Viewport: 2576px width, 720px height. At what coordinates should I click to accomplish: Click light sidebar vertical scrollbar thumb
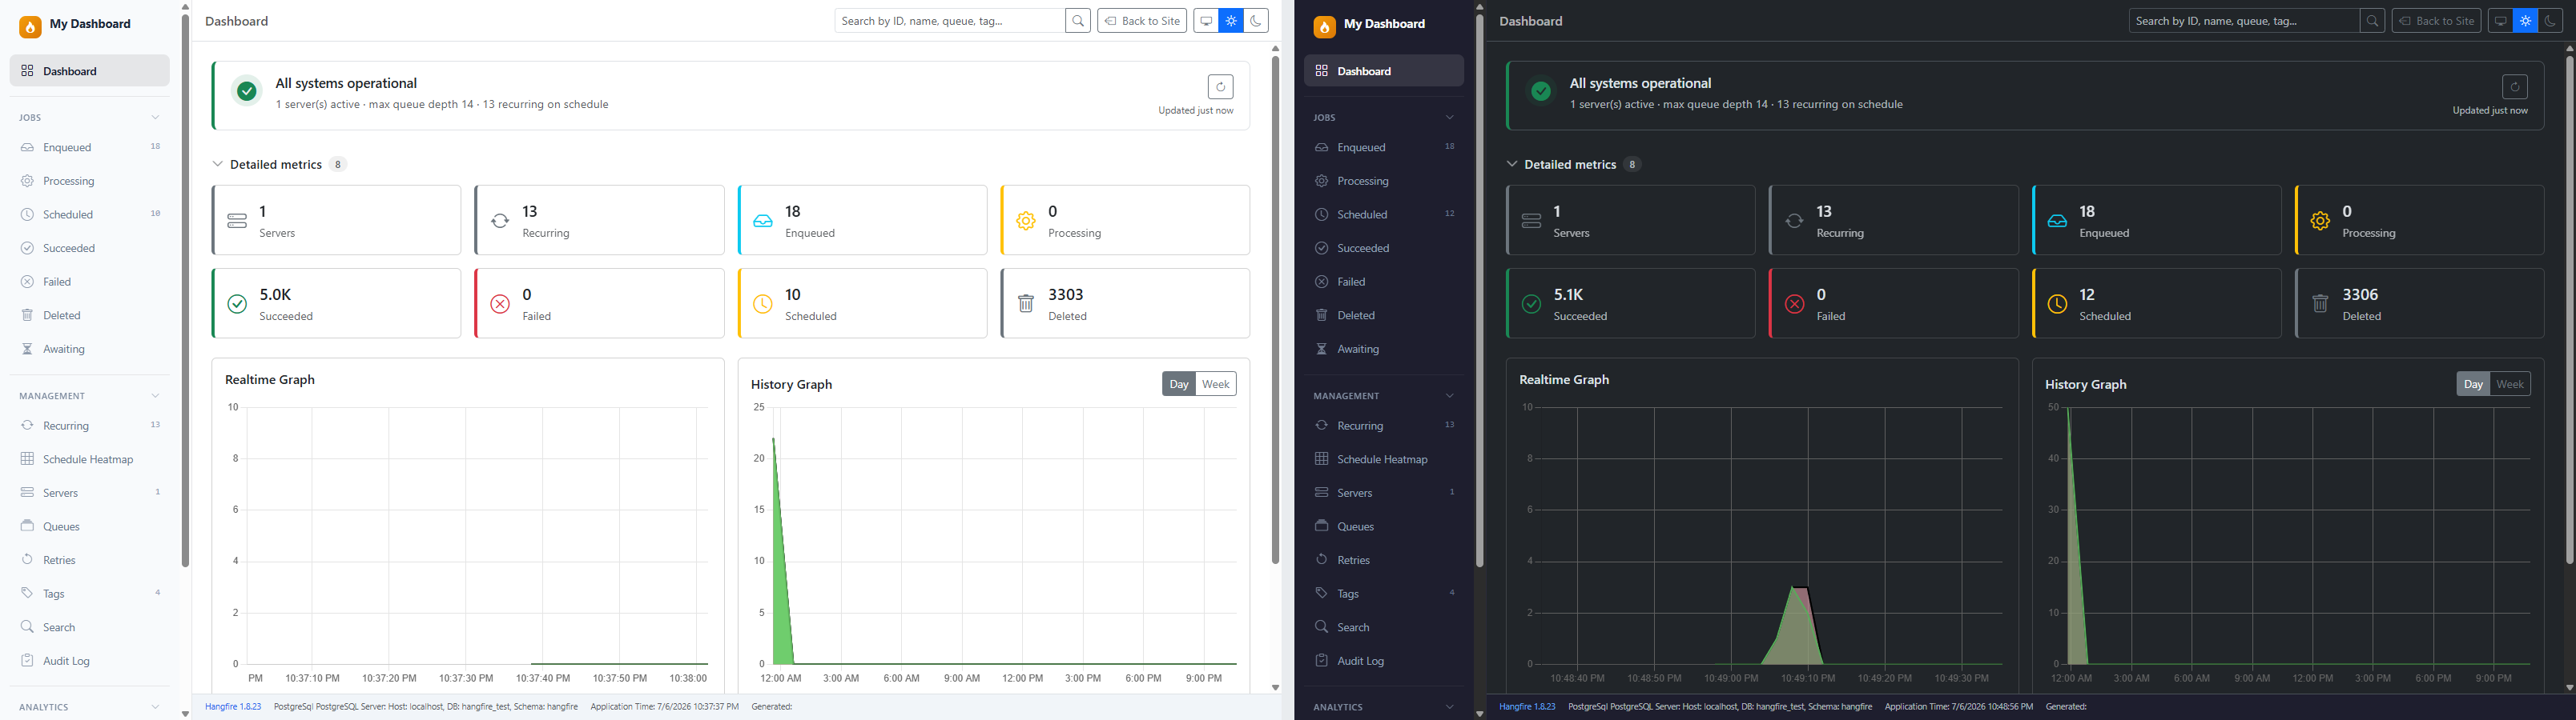point(185,290)
